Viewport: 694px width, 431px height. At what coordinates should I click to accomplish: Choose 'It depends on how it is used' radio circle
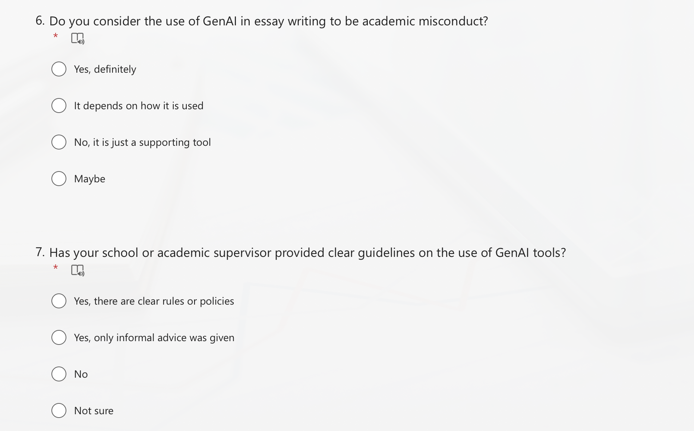click(x=59, y=106)
